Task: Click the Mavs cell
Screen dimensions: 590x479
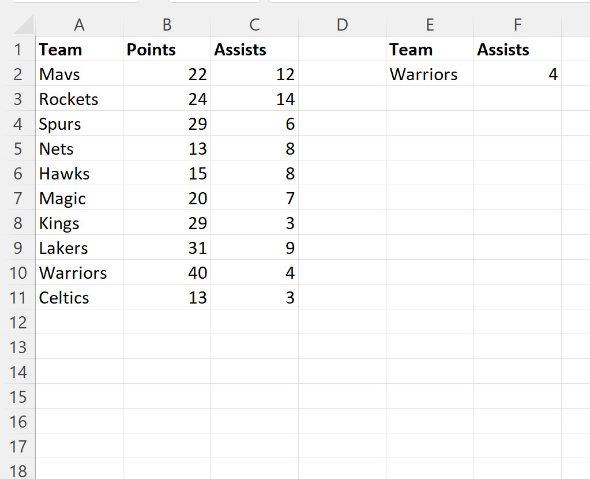Action: 79,74
